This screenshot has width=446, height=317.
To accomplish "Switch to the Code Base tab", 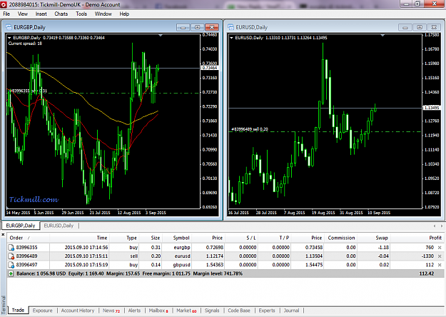I will [x=239, y=311].
